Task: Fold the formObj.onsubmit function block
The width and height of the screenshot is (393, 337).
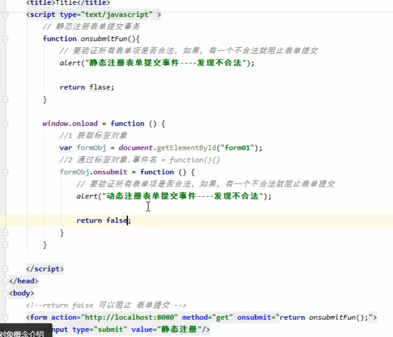Action: pyautogui.click(x=5, y=172)
